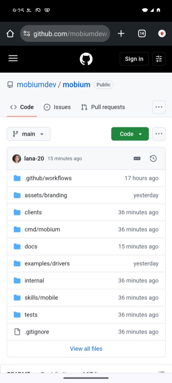Click '15 minutes ago' beside lana-20

click(x=64, y=158)
